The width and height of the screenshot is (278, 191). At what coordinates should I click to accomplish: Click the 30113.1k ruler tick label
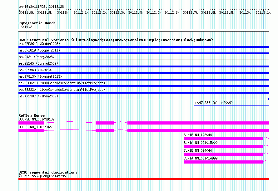coord(263,12)
